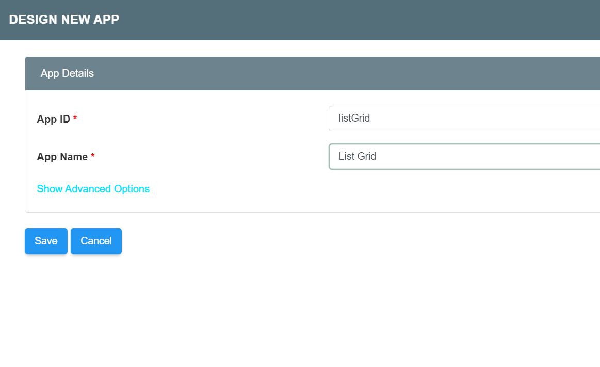Click the Cancel button
Image resolution: width=600 pixels, height=367 pixels.
coord(96,241)
